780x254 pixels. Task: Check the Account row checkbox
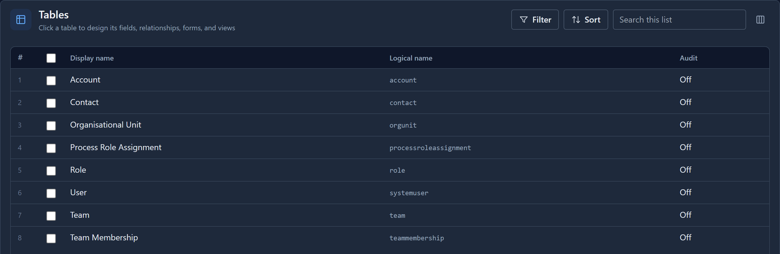pos(51,80)
